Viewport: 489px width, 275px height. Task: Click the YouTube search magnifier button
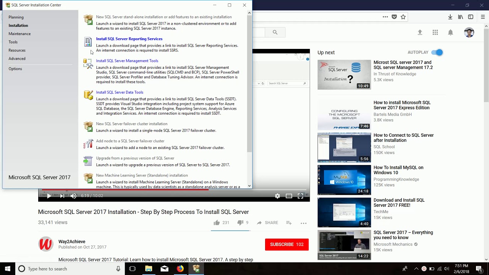275,32
